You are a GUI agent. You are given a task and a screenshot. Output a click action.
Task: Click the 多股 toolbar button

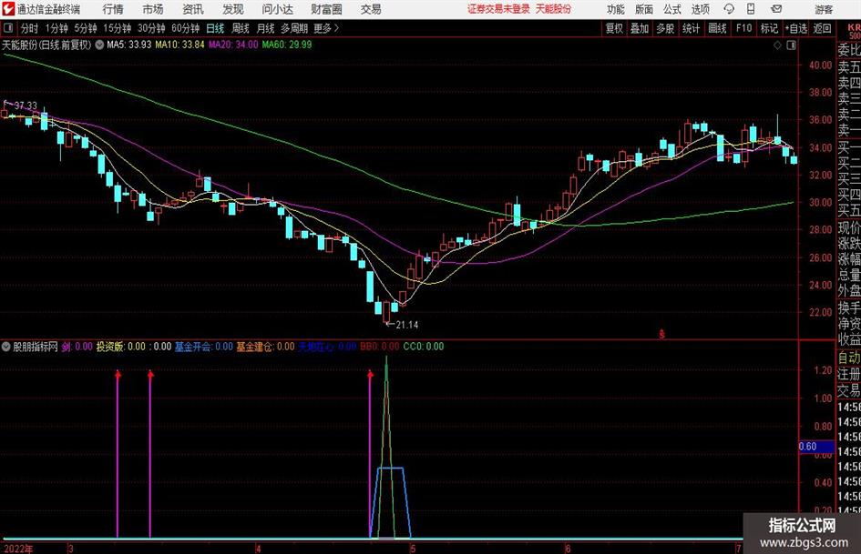coord(665,28)
